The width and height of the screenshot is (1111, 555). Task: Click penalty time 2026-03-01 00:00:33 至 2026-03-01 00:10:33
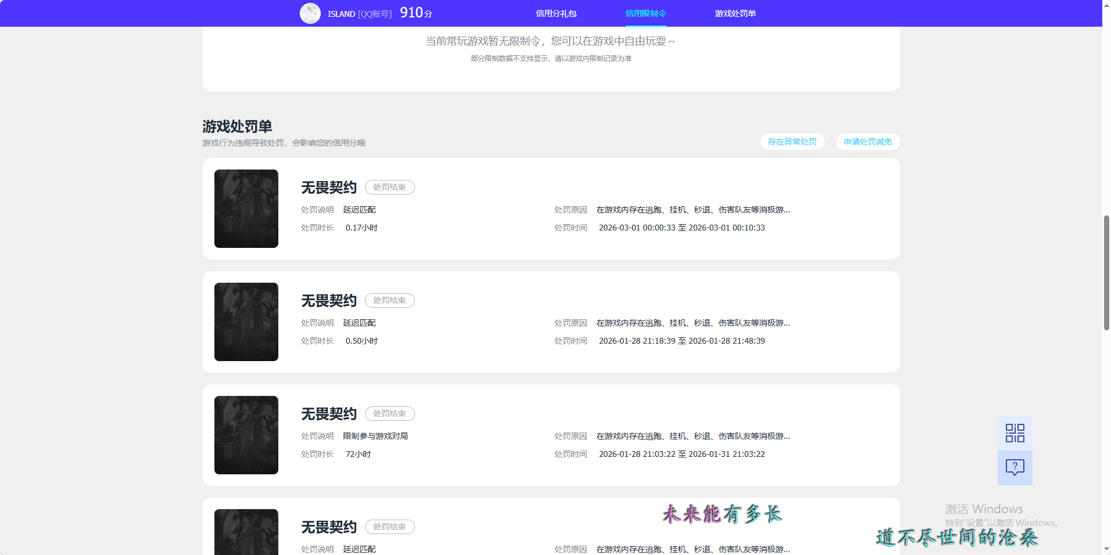tap(682, 228)
